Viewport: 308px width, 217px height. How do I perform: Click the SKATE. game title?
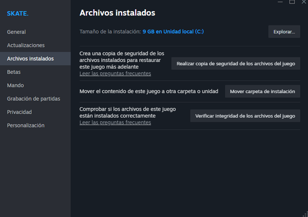[x=17, y=13]
